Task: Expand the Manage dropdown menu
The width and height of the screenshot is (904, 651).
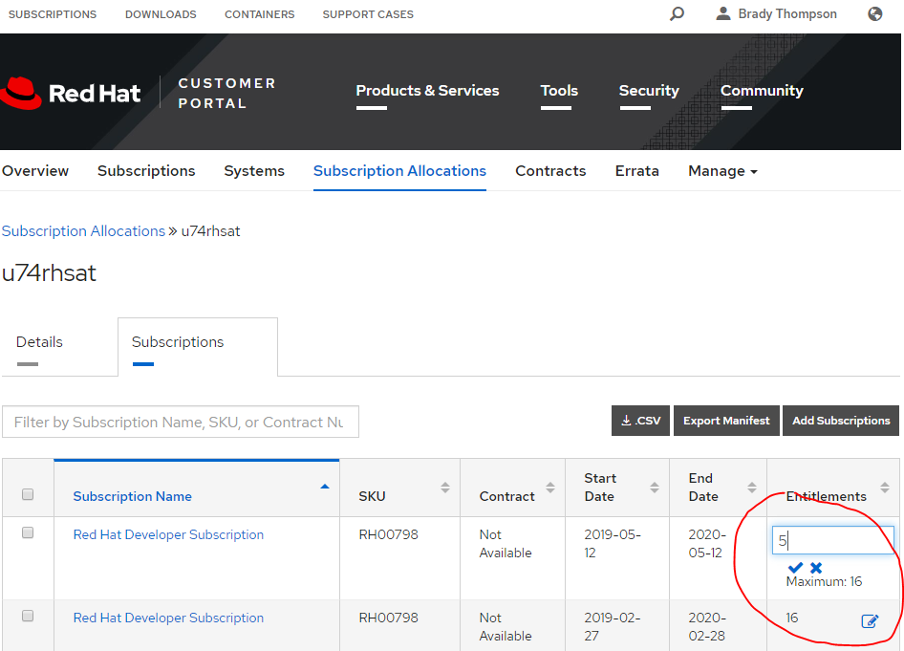Action: (722, 171)
